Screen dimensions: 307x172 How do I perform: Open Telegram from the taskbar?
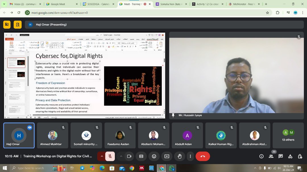pos(82,168)
